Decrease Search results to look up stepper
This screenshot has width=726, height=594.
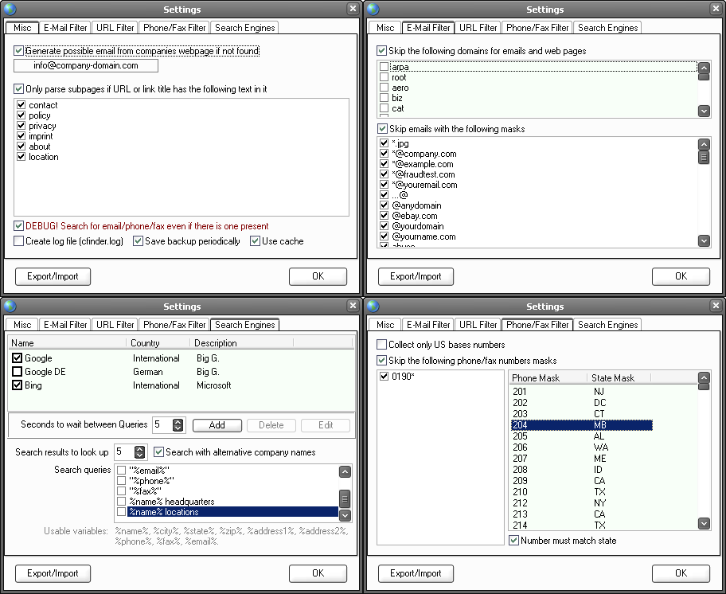(139, 455)
